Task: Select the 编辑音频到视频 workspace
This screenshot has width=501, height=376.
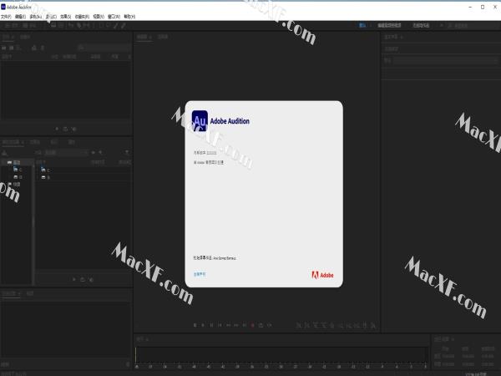Action: [x=389, y=25]
